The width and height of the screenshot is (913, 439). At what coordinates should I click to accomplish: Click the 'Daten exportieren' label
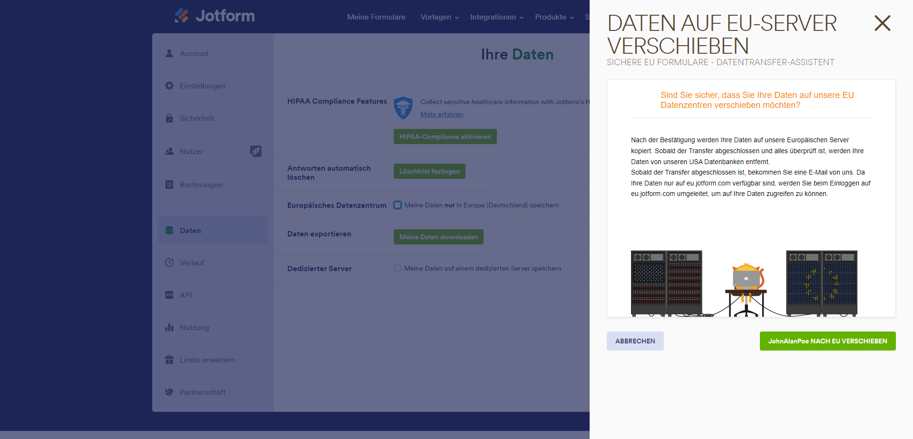[319, 234]
